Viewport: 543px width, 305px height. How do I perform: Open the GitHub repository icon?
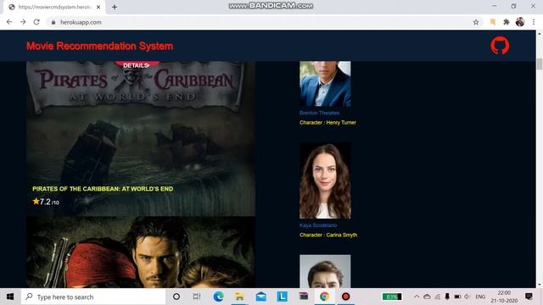(500, 45)
